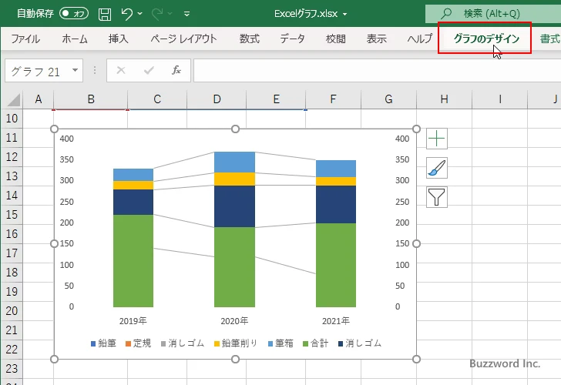The height and width of the screenshot is (385, 561).
Task: Click the 検索 (Alt+Q) search box
Action: (493, 14)
